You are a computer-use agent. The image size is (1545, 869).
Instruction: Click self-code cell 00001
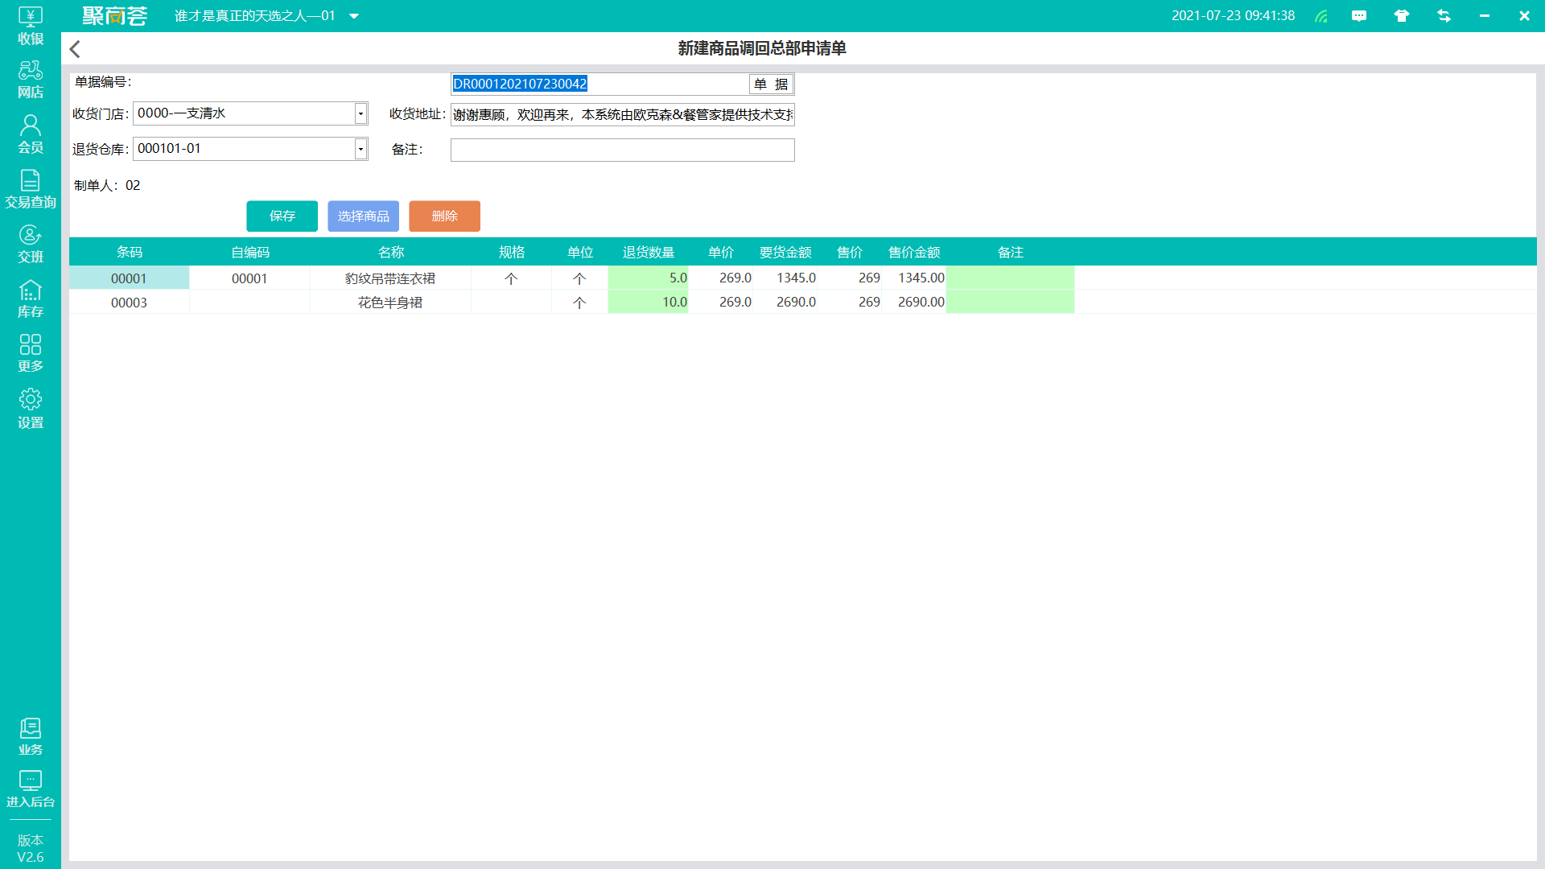pyautogui.click(x=249, y=278)
